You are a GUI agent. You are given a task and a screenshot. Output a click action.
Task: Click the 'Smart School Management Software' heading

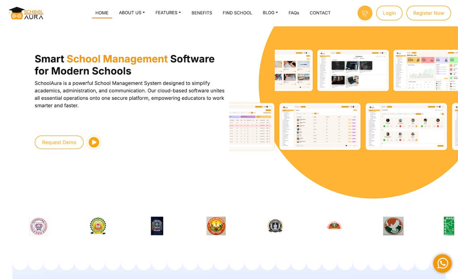click(125, 65)
